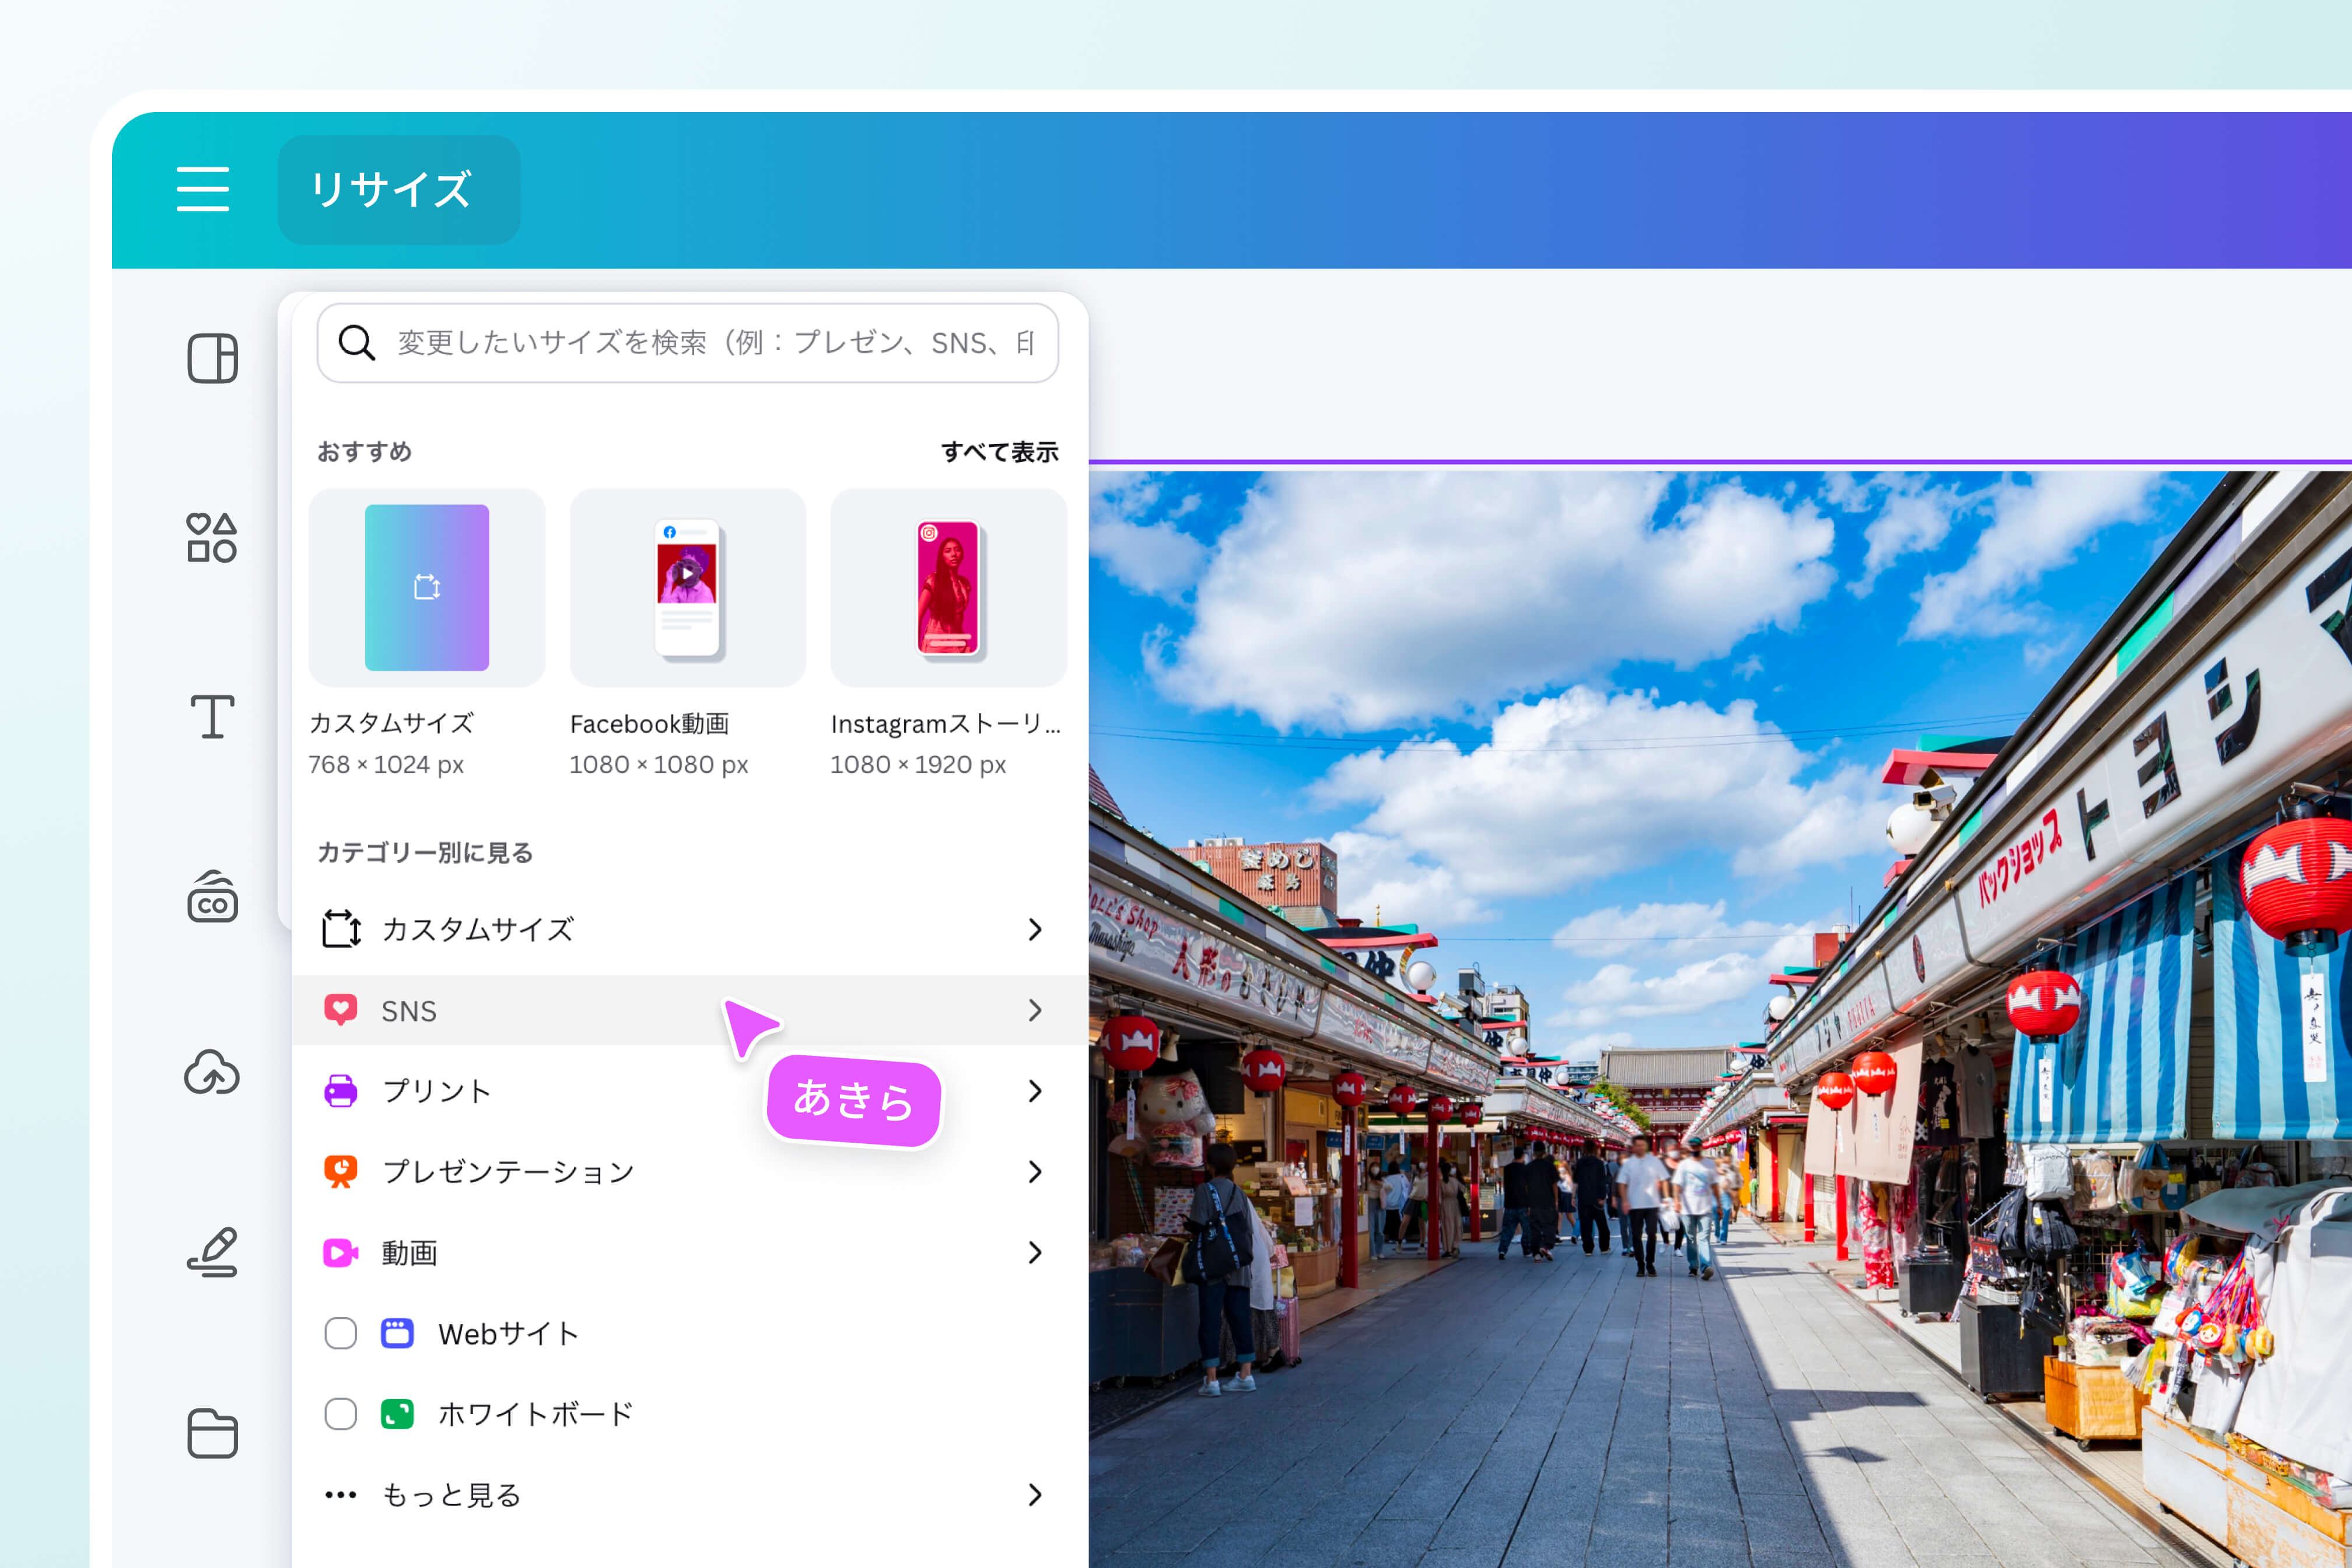The height and width of the screenshot is (1568, 2352).
Task: Click the purple printer icon
Action: point(341,1091)
